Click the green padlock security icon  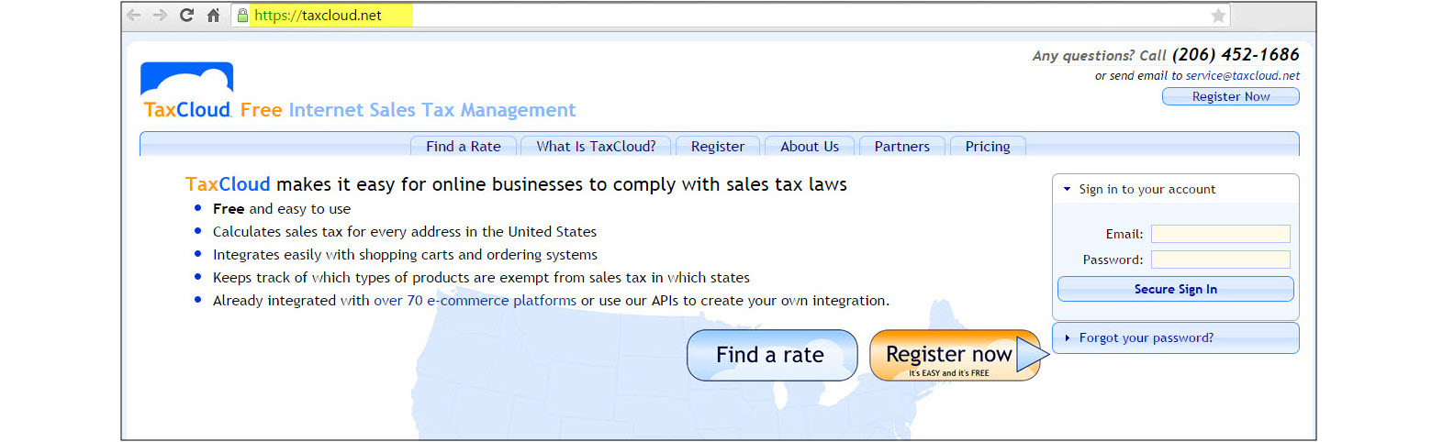click(x=242, y=15)
